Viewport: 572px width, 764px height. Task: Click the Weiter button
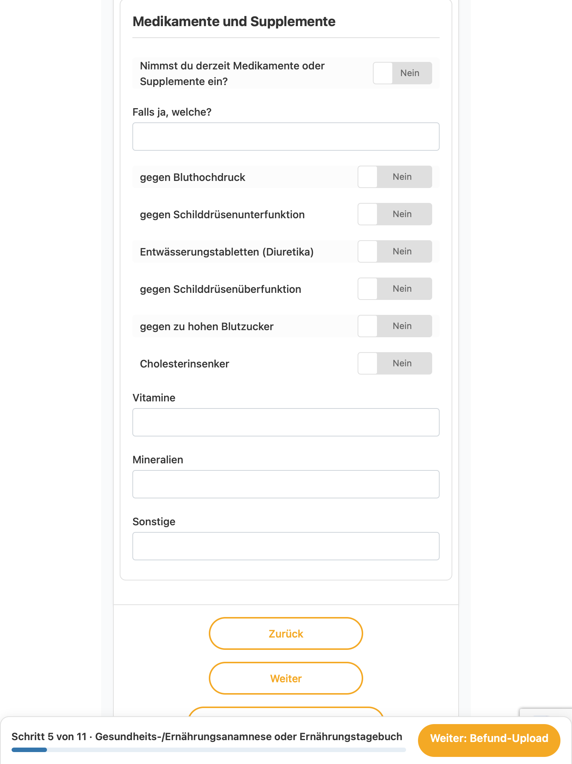pyautogui.click(x=286, y=678)
